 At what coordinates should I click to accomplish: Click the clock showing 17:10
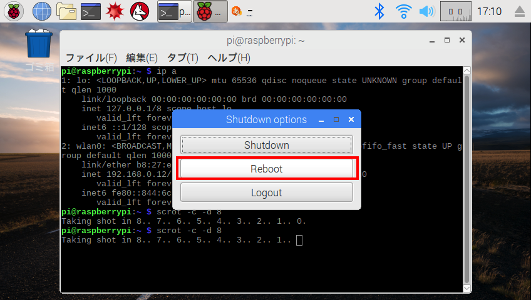[489, 11]
